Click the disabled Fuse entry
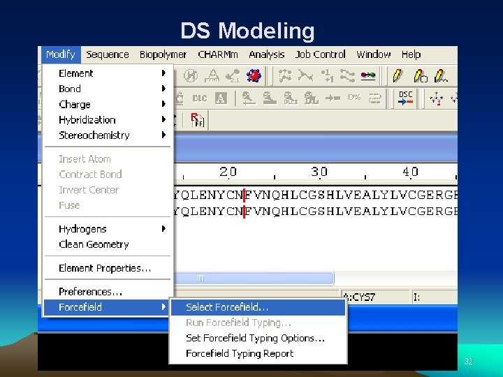The height and width of the screenshot is (377, 503). (x=108, y=205)
